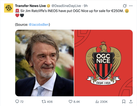Repost the tweet using retweet icon
The width and height of the screenshot is (137, 106).
(44, 102)
